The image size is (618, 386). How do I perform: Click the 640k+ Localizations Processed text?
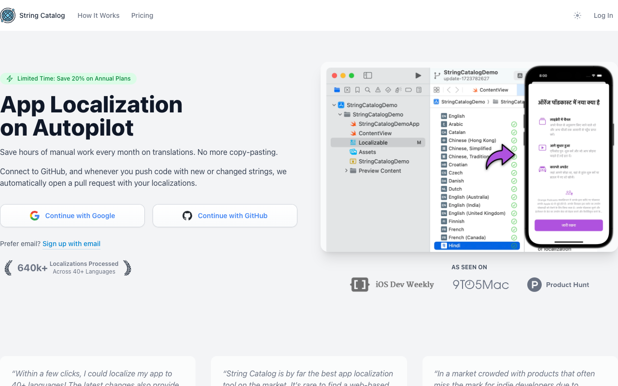[x=68, y=268]
